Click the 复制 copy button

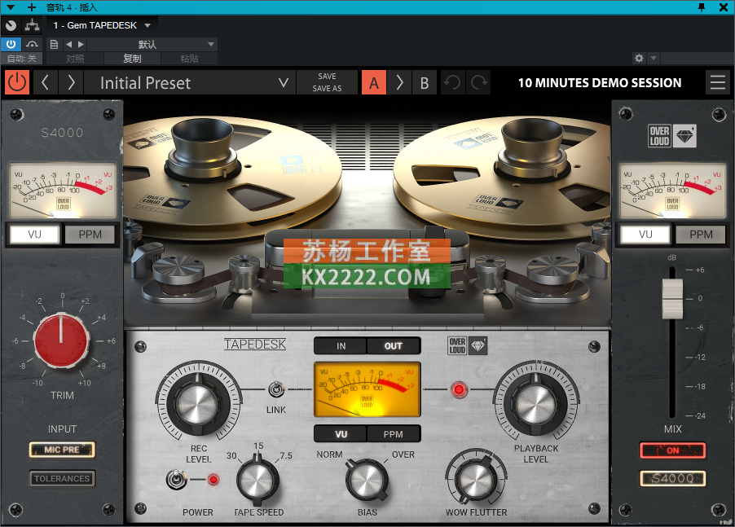click(132, 59)
